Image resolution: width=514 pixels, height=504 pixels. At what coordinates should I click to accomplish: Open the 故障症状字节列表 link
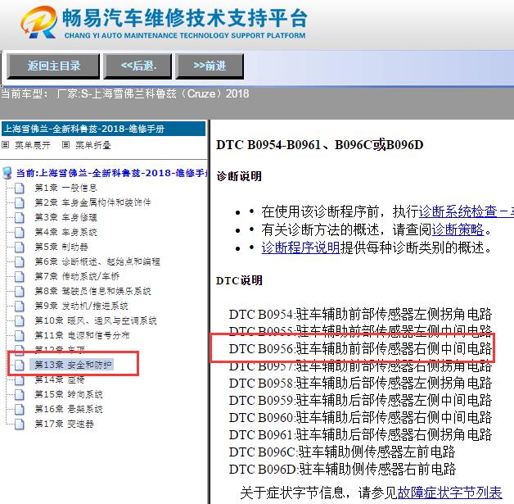pyautogui.click(x=450, y=493)
